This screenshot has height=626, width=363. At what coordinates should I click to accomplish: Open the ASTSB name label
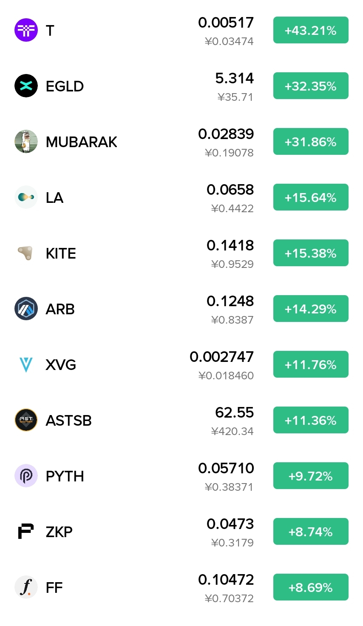pos(68,421)
